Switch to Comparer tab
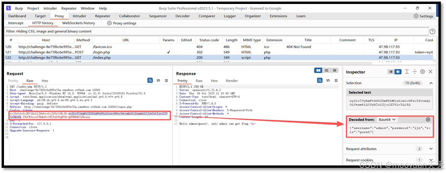The width and height of the screenshot is (446, 173). coord(207,16)
